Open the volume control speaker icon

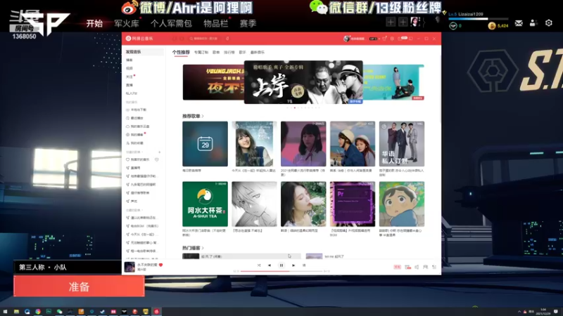click(x=417, y=267)
